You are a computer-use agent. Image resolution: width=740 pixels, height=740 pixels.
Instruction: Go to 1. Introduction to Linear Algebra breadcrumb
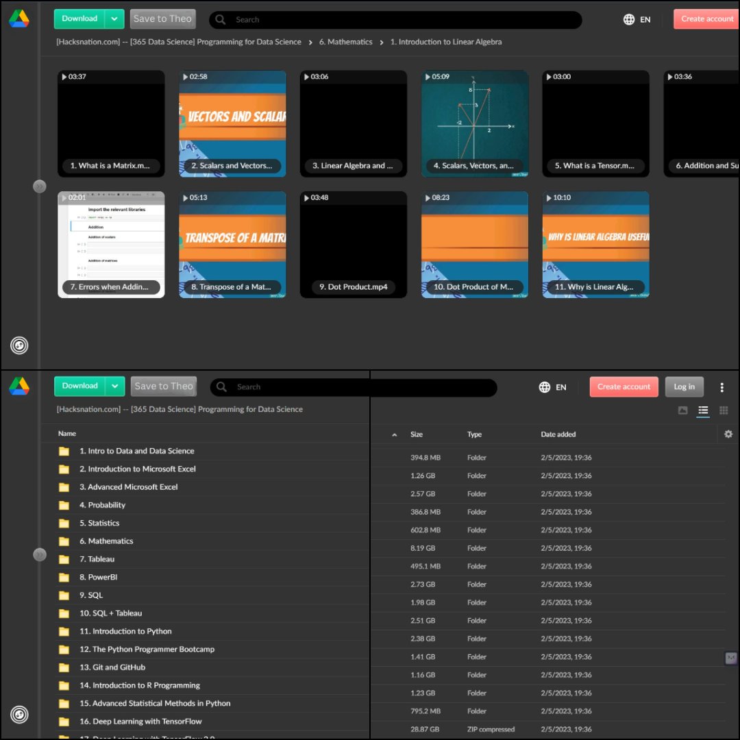(x=446, y=42)
